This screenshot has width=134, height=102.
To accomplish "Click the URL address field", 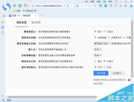I will coord(48,6).
